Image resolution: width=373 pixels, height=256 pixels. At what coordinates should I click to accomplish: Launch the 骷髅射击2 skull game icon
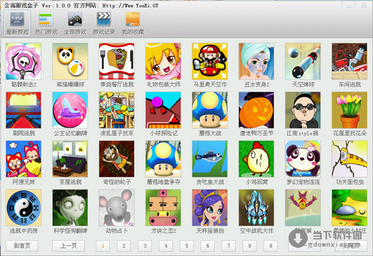[24, 61]
